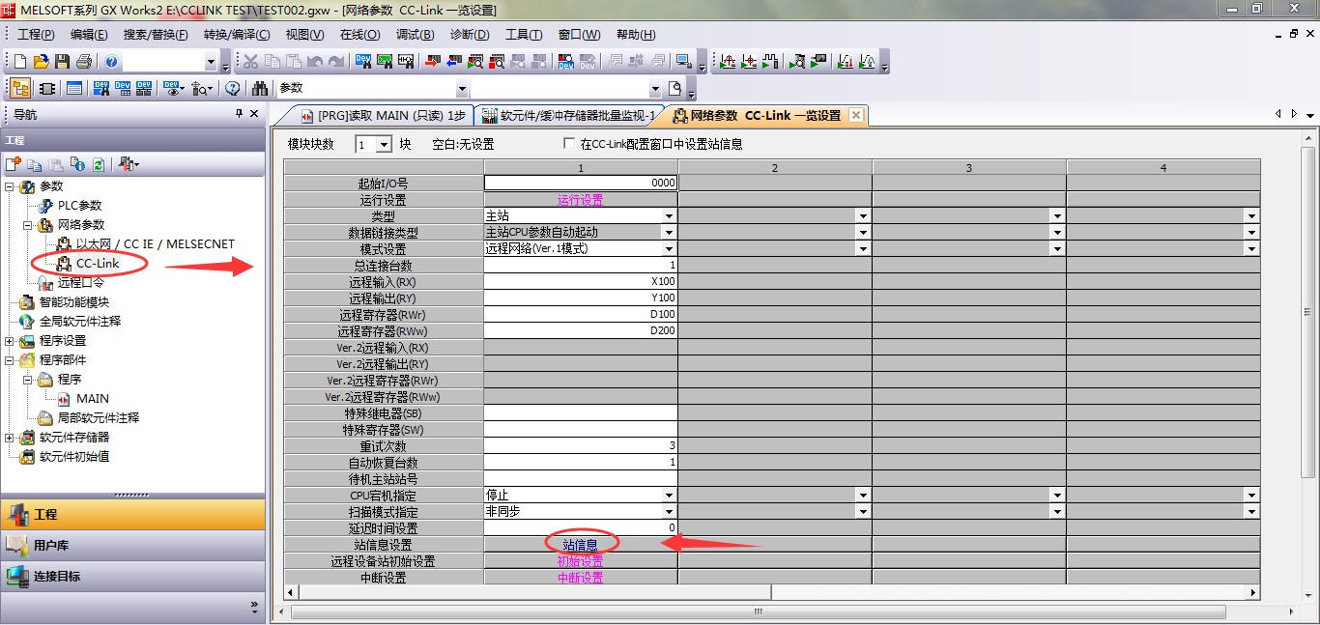The height and width of the screenshot is (625, 1320).
Task: Open an existing project file
Action: click(40, 61)
